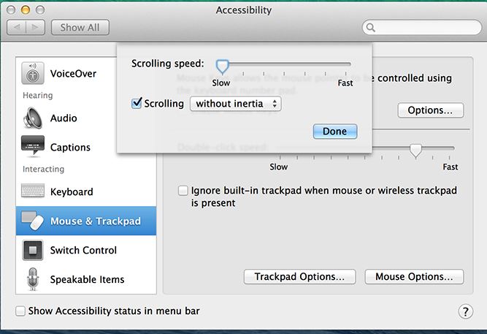Open the help question mark button

click(x=465, y=311)
